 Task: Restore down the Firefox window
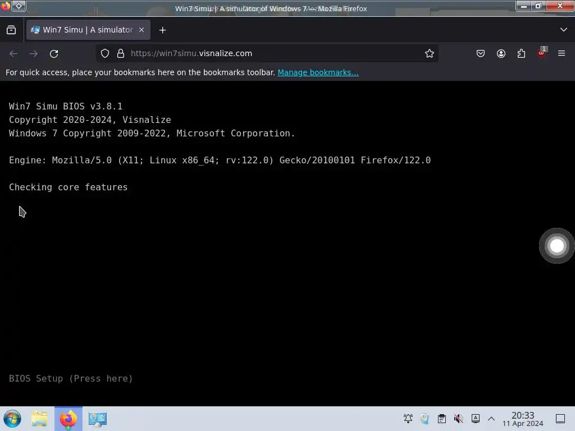(539, 6)
